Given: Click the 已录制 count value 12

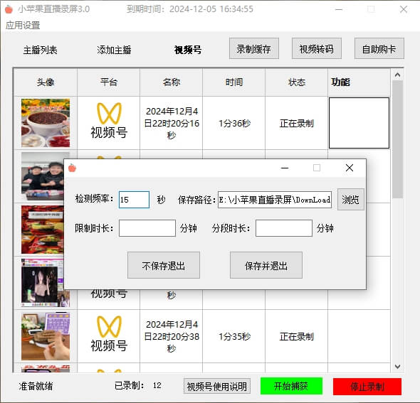Looking at the screenshot, I should tap(157, 386).
